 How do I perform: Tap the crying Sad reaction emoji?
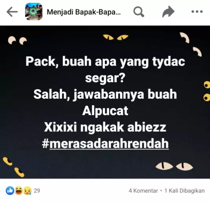point(28,191)
